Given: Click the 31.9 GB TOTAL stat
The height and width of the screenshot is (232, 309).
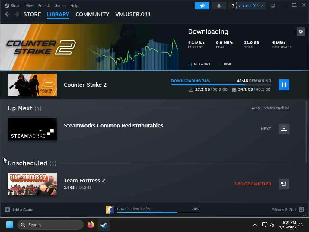Looking at the screenshot, I should (251, 45).
